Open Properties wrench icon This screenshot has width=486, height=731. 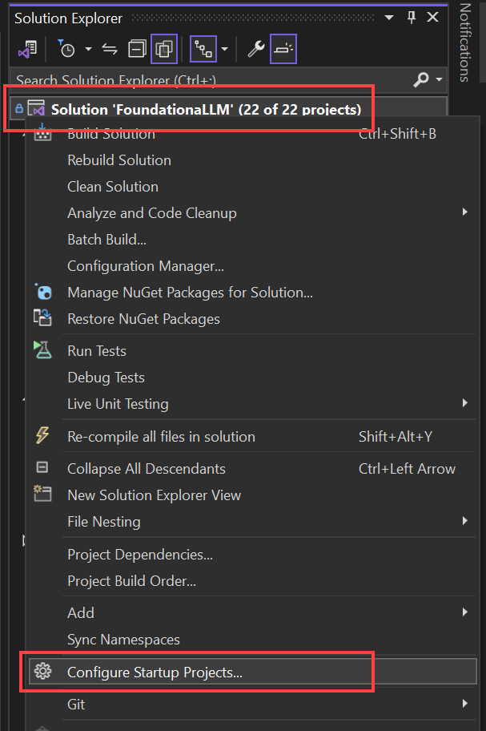(256, 49)
